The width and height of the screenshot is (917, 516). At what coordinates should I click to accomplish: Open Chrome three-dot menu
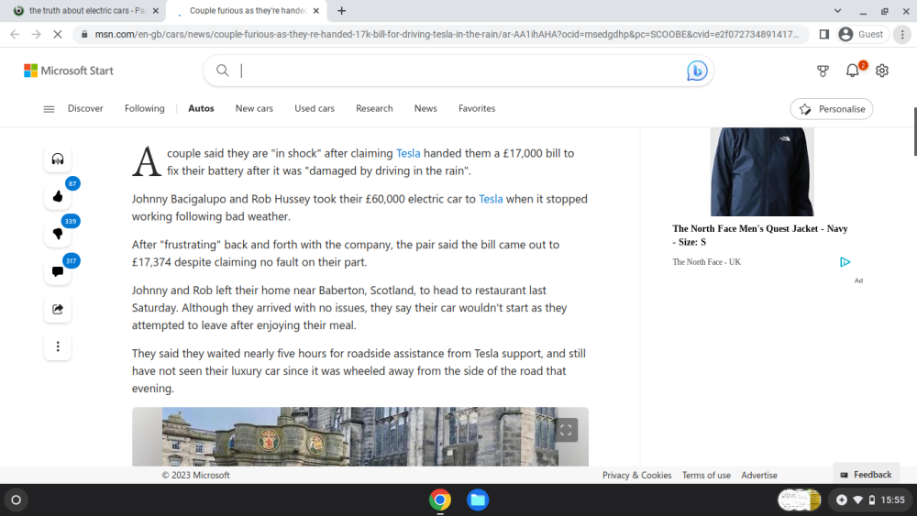point(902,35)
